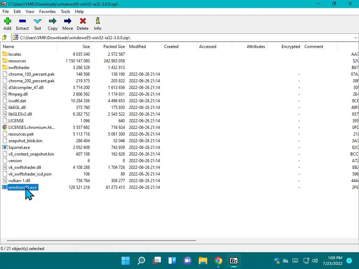
Task: Expand the address path dropdown
Action: pyautogui.click(x=355, y=38)
